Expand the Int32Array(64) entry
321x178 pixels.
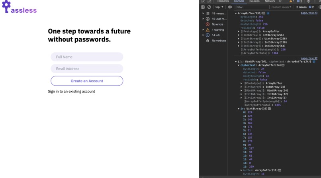(239, 46)
